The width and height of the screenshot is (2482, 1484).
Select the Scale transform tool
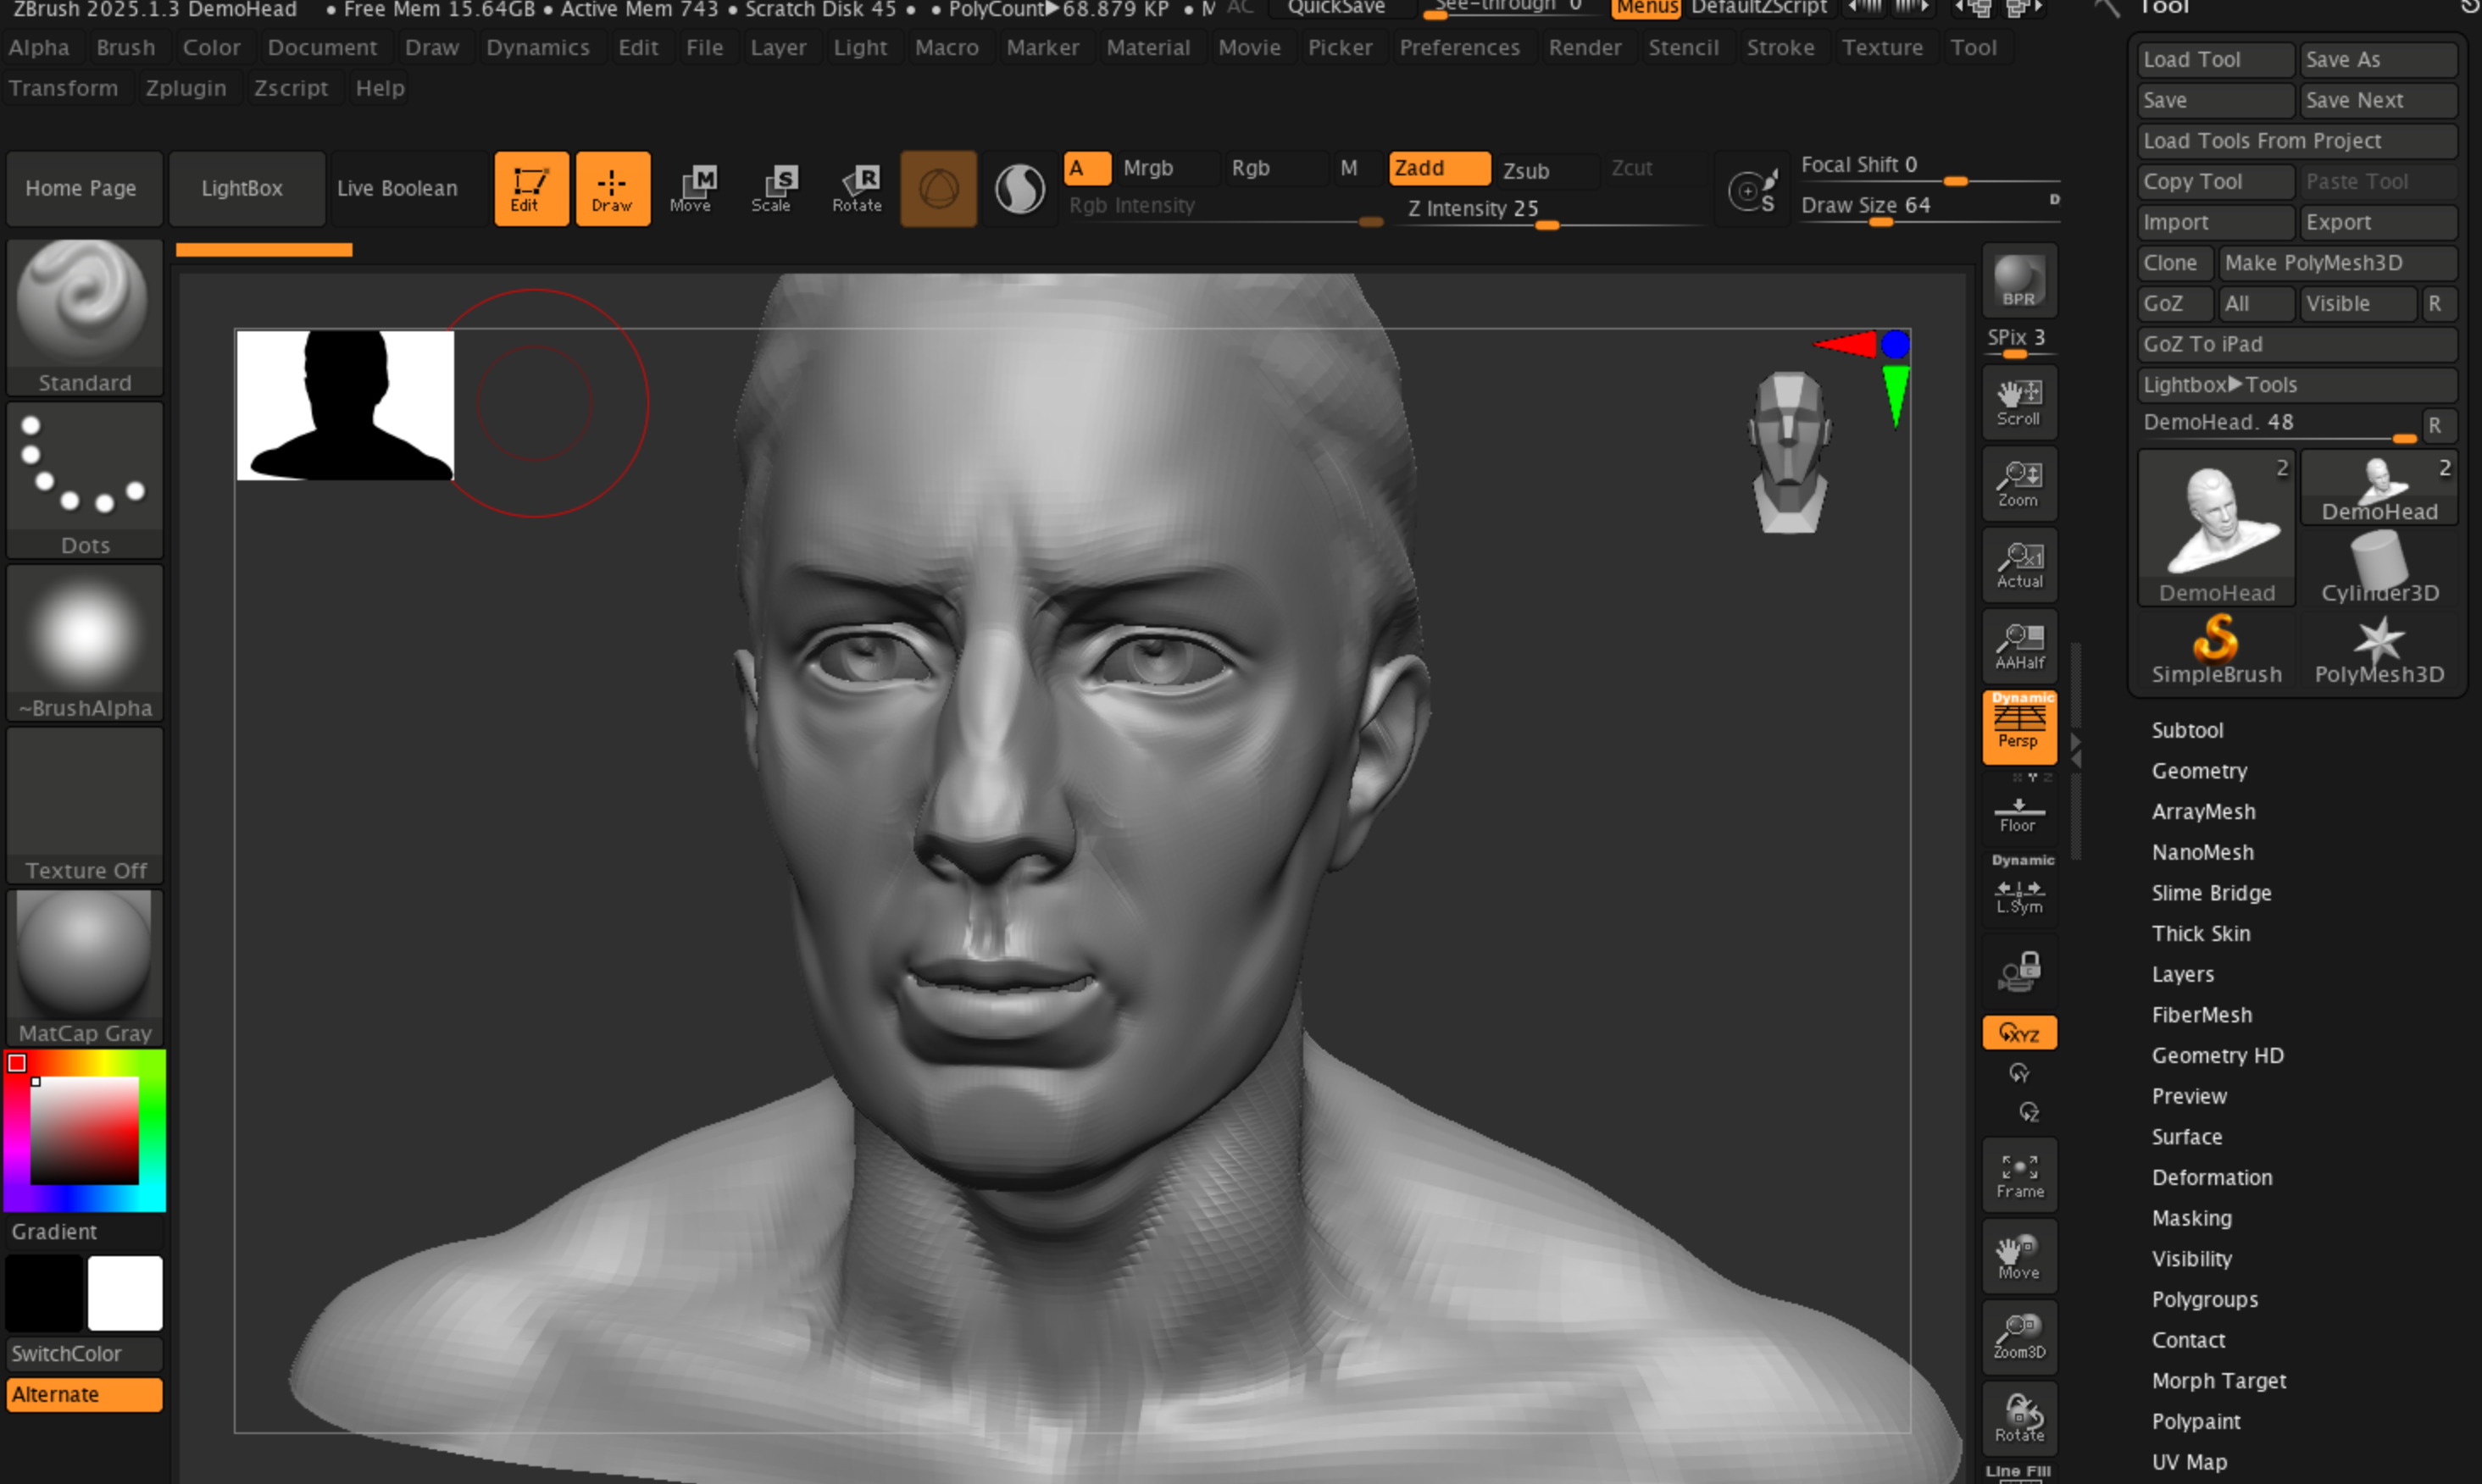771,188
